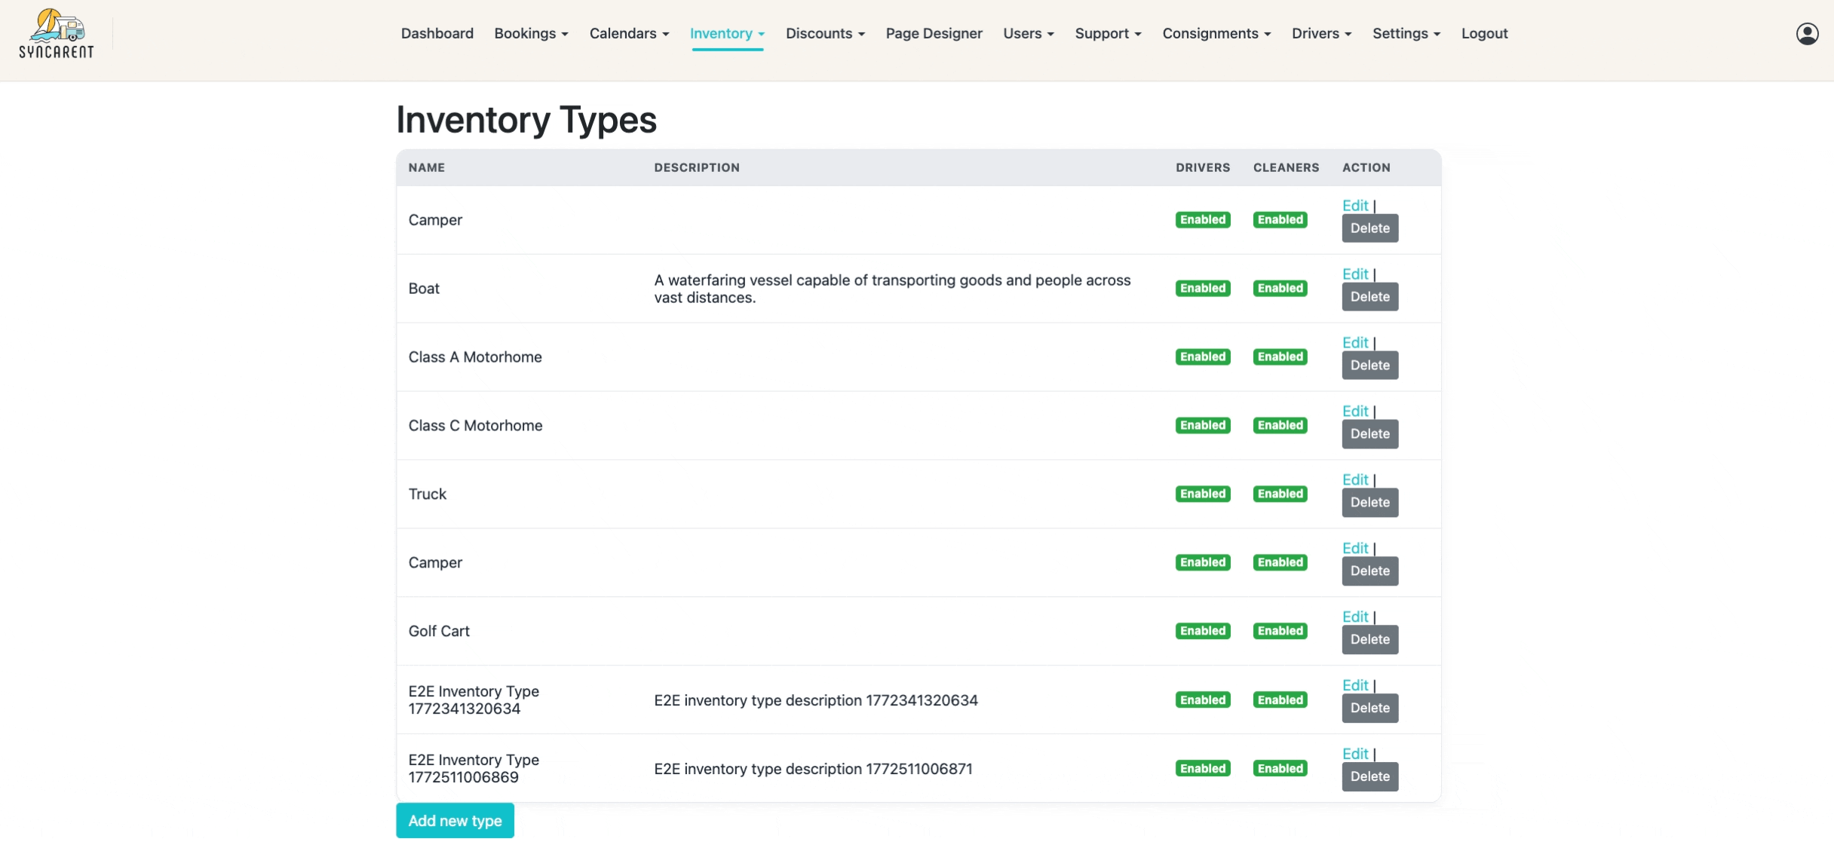Image resolution: width=1834 pixels, height=857 pixels.
Task: Expand the Users dropdown menu
Action: point(1029,33)
